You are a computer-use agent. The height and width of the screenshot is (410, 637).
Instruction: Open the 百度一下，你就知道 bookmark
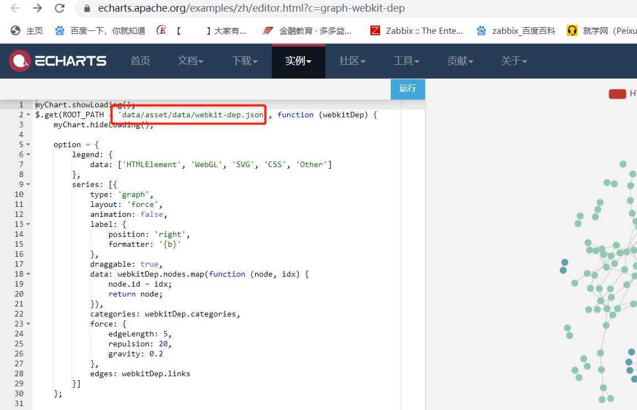[100, 30]
